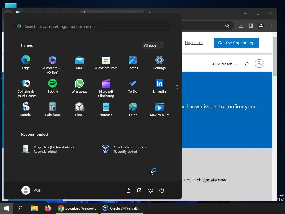This screenshot has width=285, height=214.
Task: Switch to Chrome Download Windows taskbar item
Action: [77, 208]
